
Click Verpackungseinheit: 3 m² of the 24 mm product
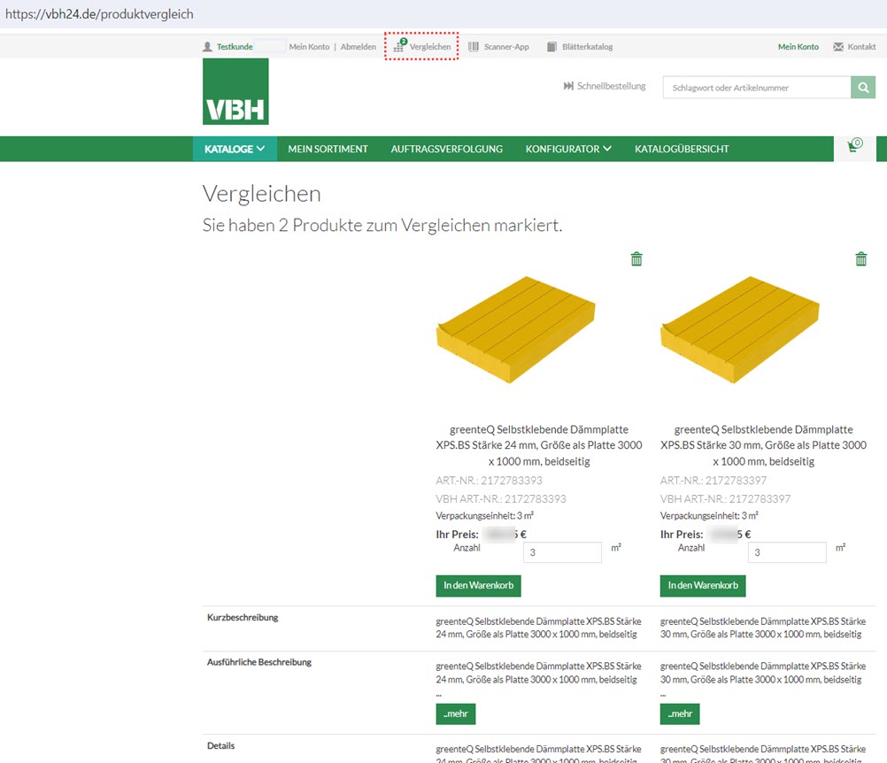(x=485, y=516)
